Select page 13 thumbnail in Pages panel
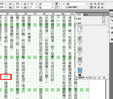Screen dimensions: 113x99 [x=80, y=50]
